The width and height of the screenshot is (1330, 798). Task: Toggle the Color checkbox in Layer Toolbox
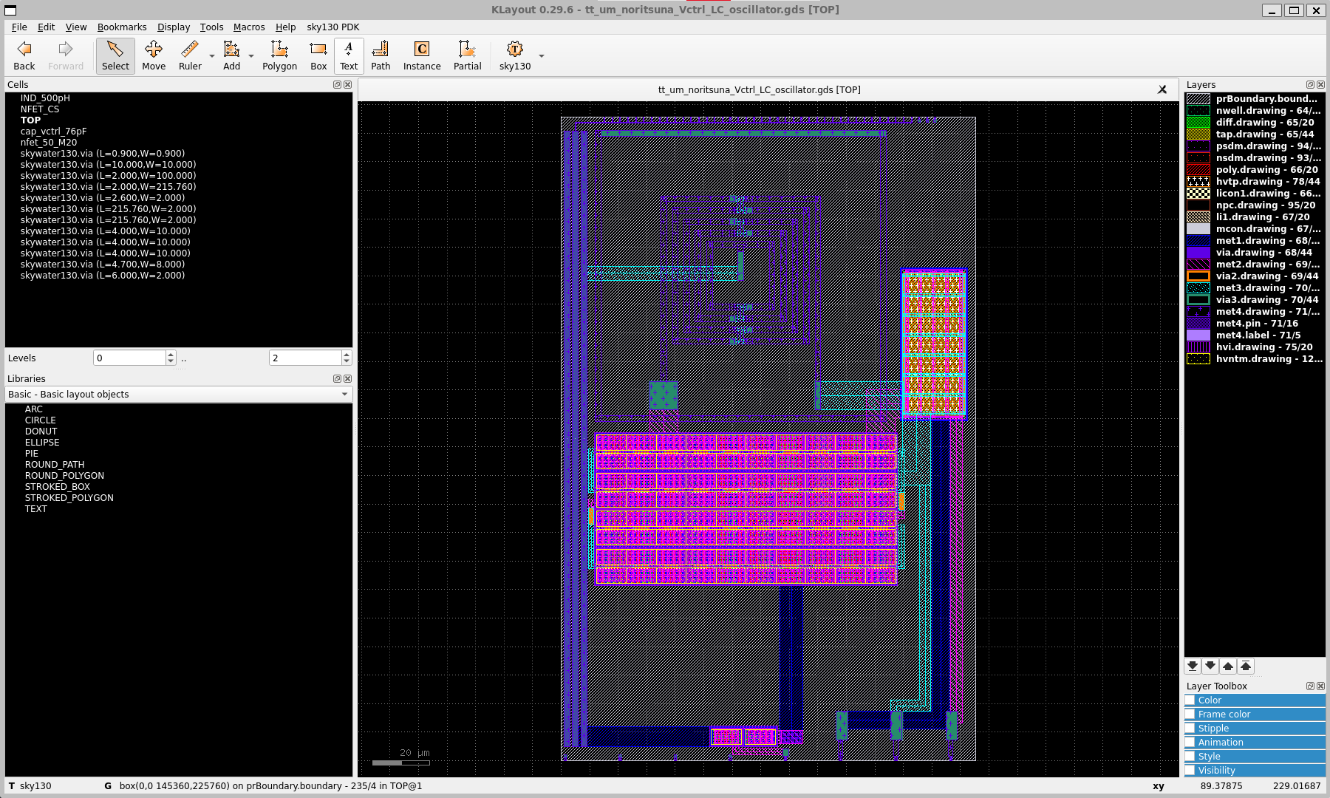(1190, 700)
